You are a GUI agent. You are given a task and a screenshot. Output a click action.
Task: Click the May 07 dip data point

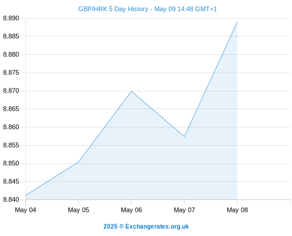tap(184, 136)
